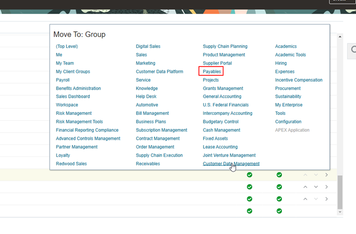Choose the Sales Dashboard group
Image resolution: width=356 pixels, height=234 pixels.
tap(73, 97)
